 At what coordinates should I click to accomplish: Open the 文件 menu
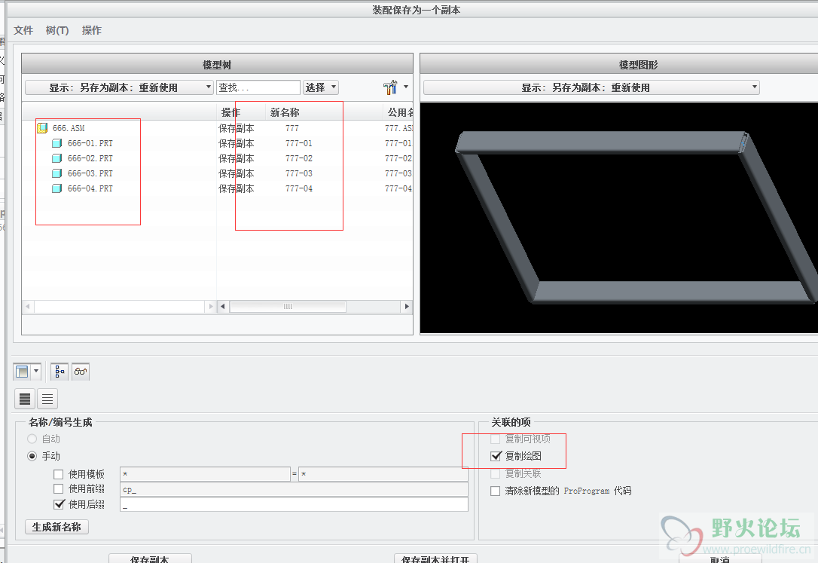(23, 30)
